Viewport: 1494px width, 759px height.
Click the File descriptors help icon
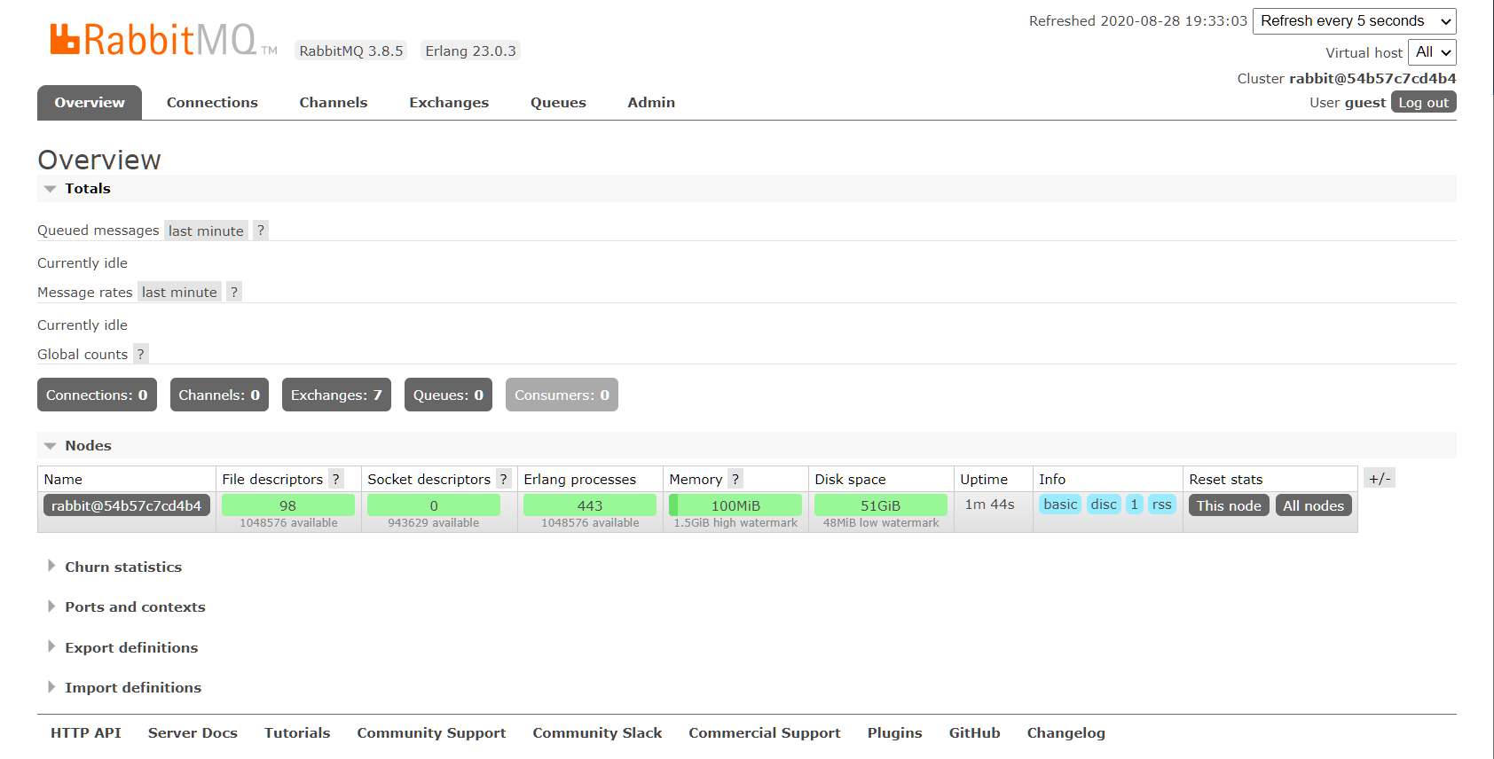coord(335,480)
